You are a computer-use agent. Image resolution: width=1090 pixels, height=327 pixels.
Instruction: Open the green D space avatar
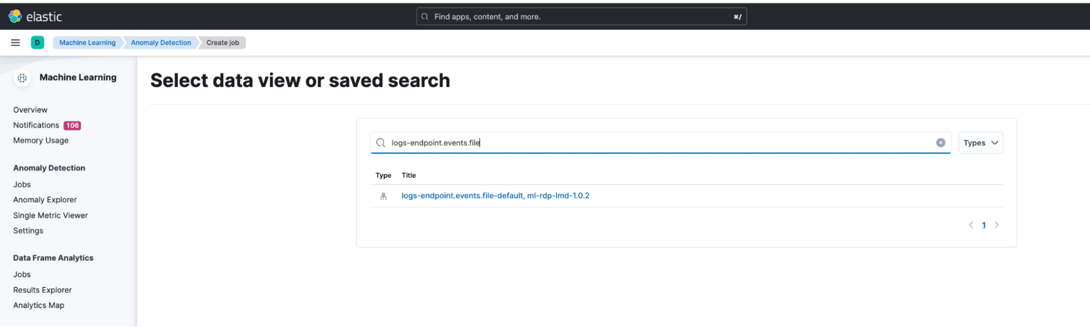38,42
